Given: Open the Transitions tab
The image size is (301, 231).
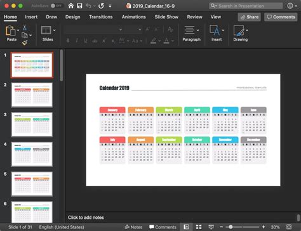Looking at the screenshot, I should [x=101, y=17].
